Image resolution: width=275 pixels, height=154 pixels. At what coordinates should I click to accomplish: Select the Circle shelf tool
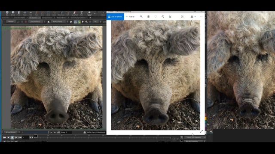pyautogui.click(x=48, y=13)
